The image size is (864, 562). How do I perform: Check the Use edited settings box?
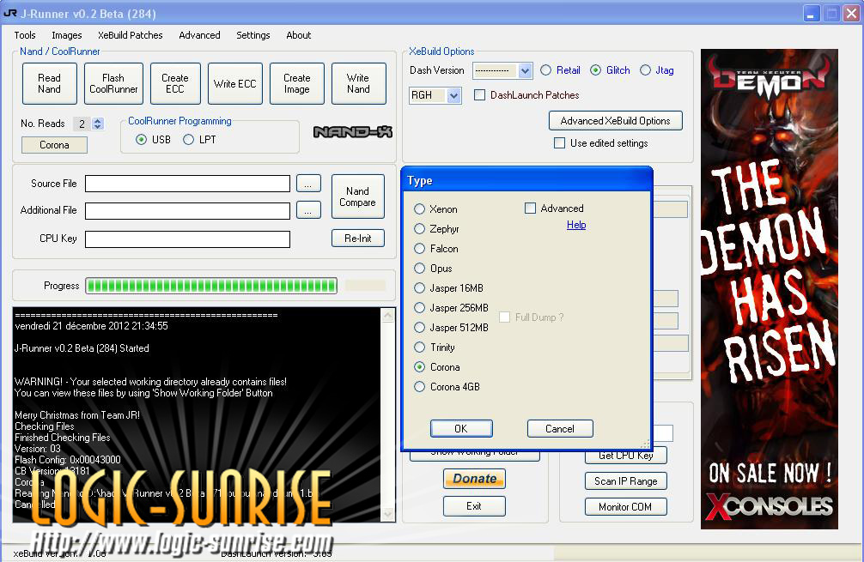tap(559, 143)
